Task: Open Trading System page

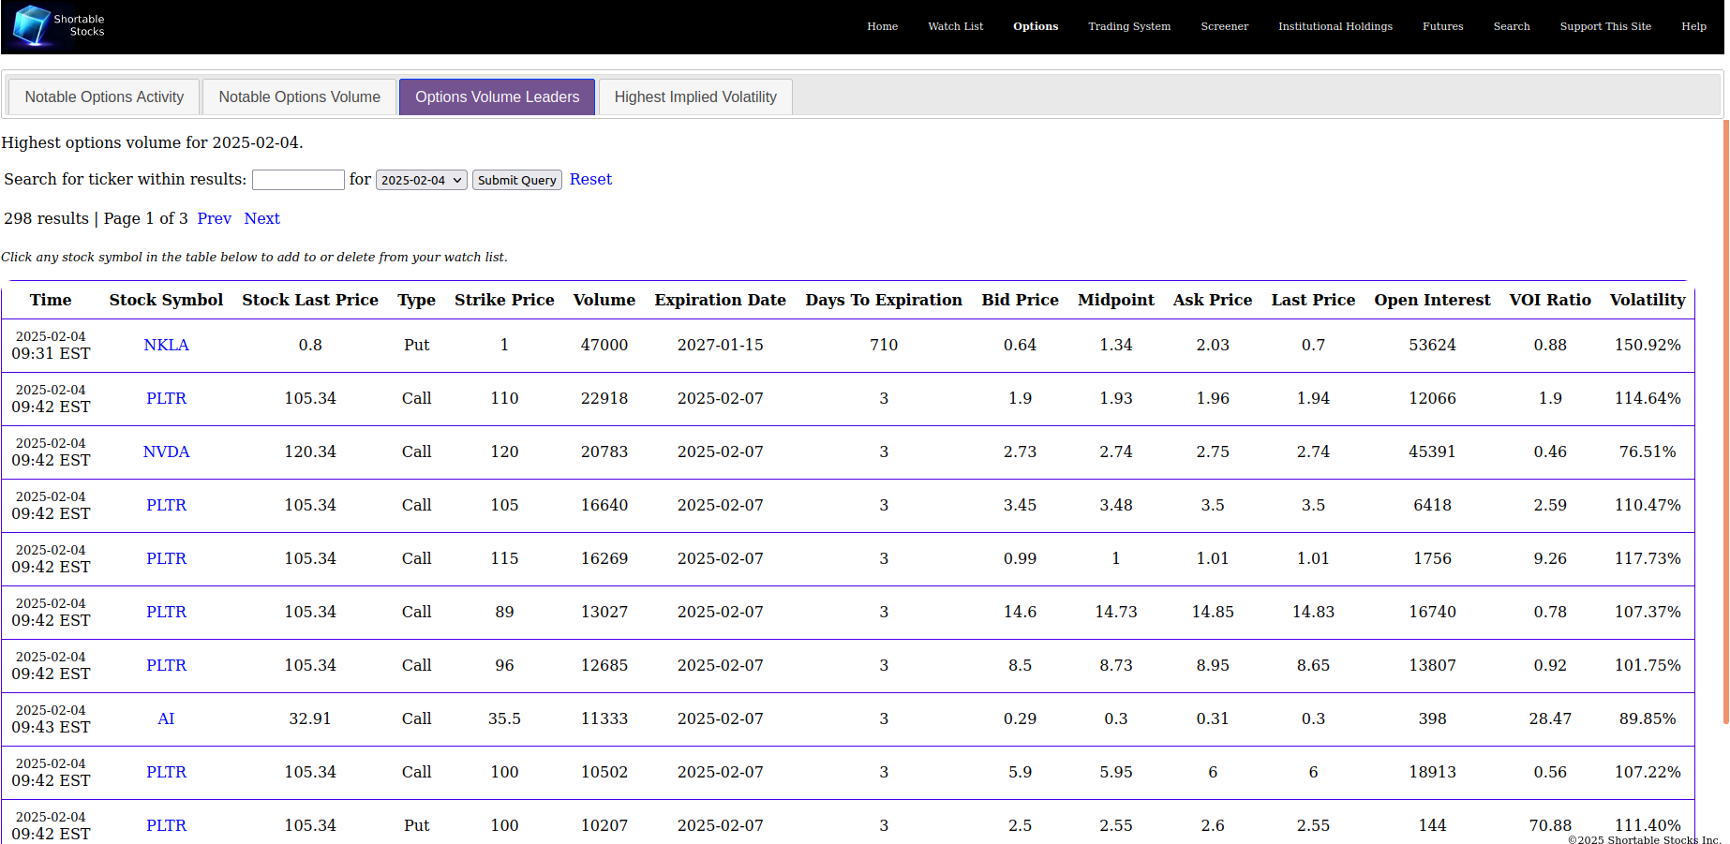Action: (x=1129, y=26)
